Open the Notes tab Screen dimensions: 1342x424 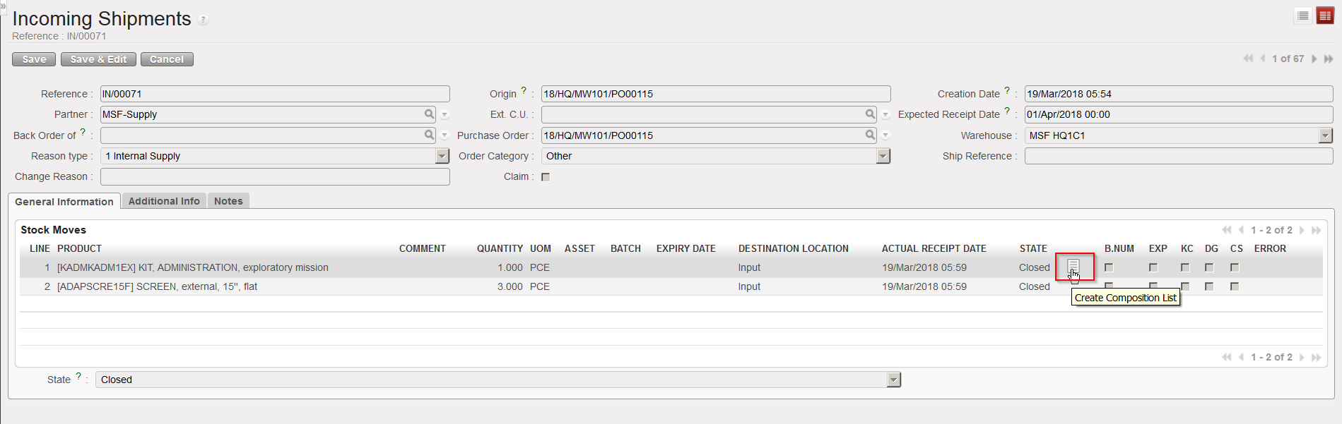228,201
